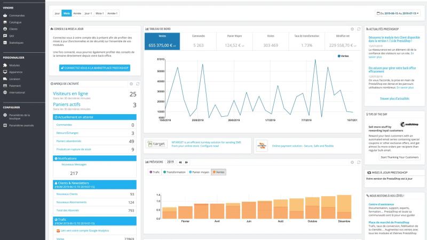This screenshot has height=240, width=427.
Task: Select the Mois-1 period tab
Action: click(x=100, y=13)
